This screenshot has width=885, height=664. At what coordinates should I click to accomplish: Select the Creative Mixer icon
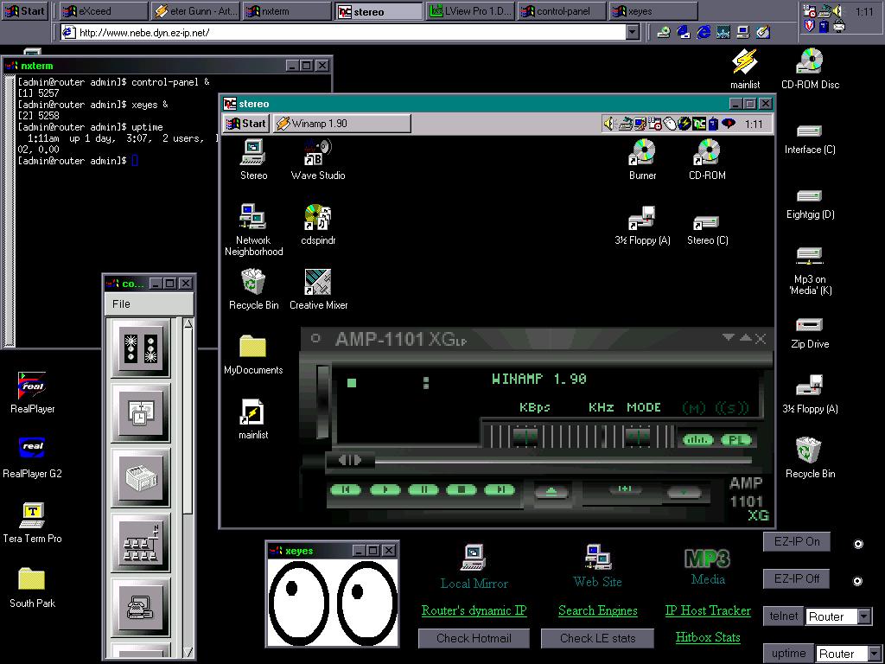click(x=318, y=290)
